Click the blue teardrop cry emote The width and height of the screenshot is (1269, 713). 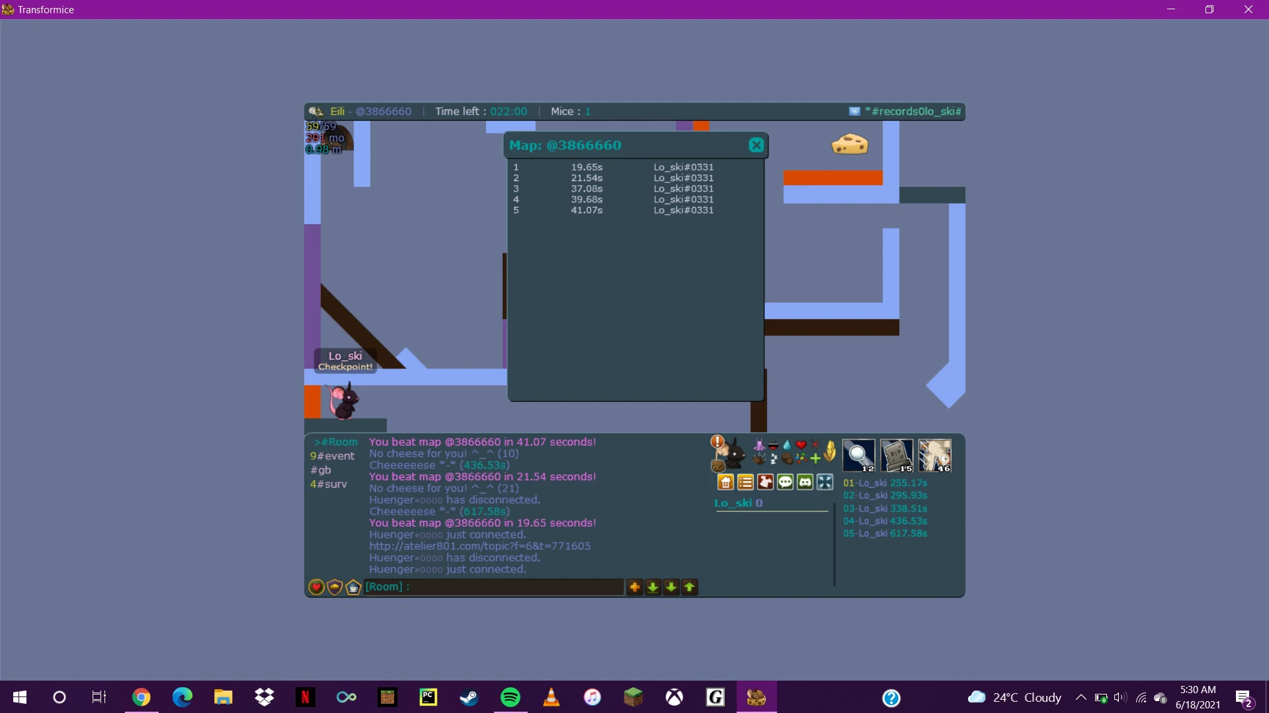(787, 445)
